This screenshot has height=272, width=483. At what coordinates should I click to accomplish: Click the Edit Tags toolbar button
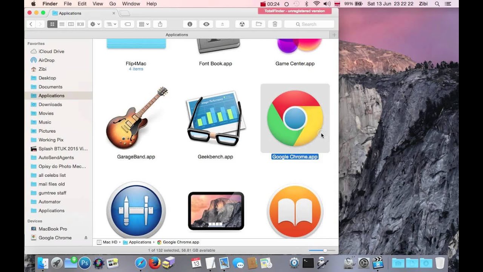click(x=128, y=24)
